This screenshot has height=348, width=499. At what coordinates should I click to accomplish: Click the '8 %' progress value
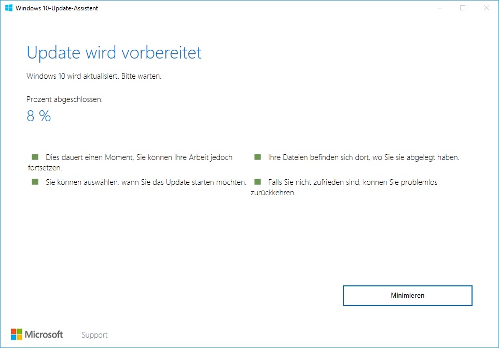(39, 116)
